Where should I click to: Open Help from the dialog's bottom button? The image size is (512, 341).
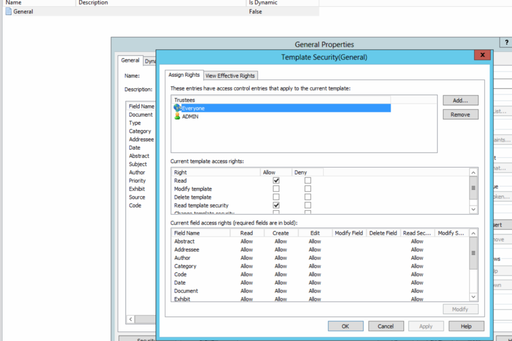click(466, 326)
